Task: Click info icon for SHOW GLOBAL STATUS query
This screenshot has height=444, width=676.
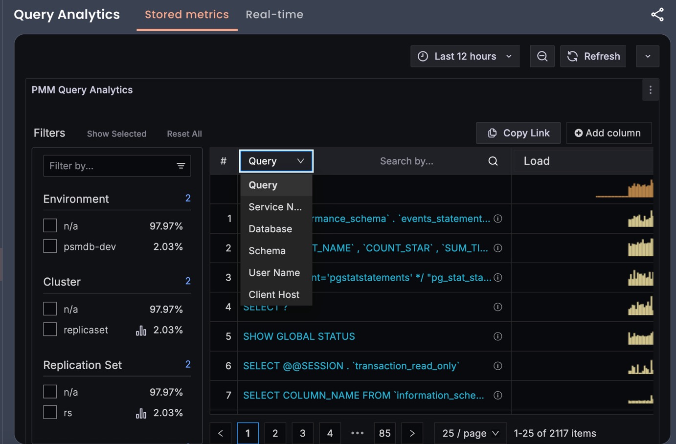Action: tap(497, 336)
